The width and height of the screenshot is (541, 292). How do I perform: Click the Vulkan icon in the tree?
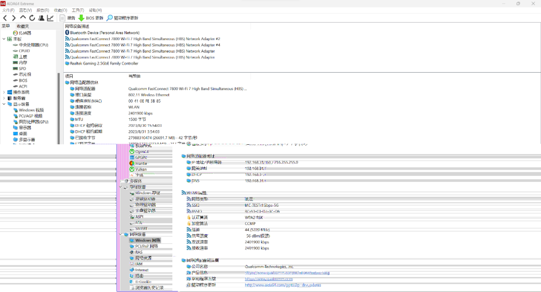click(132, 169)
